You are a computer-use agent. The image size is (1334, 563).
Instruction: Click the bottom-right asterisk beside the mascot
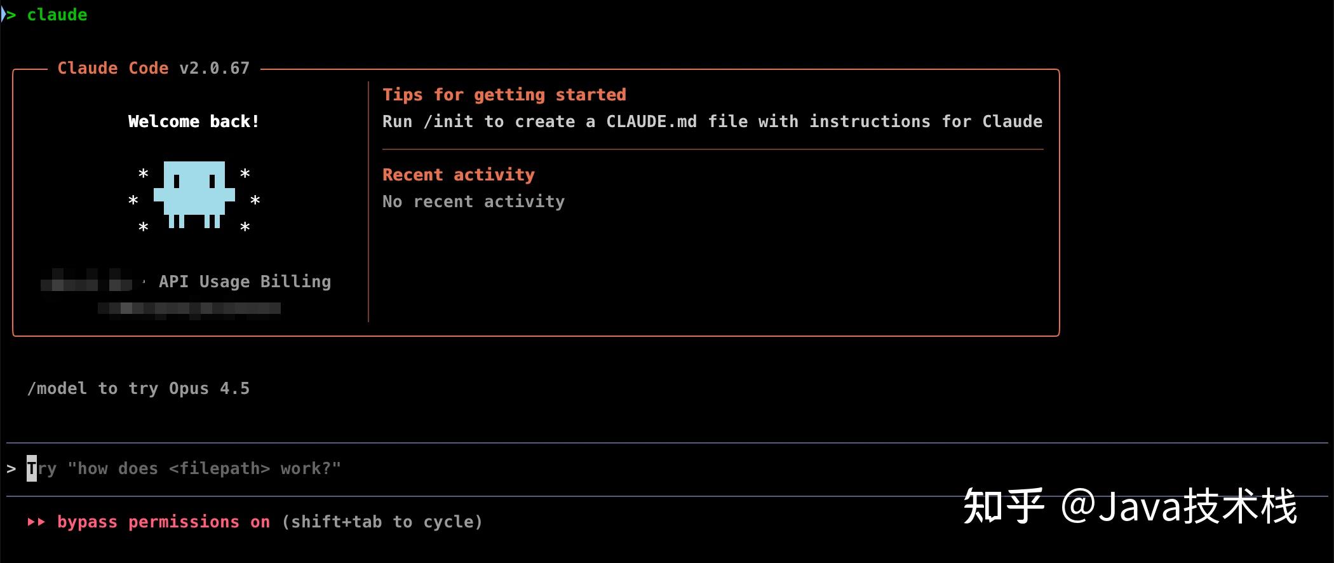pyautogui.click(x=245, y=227)
